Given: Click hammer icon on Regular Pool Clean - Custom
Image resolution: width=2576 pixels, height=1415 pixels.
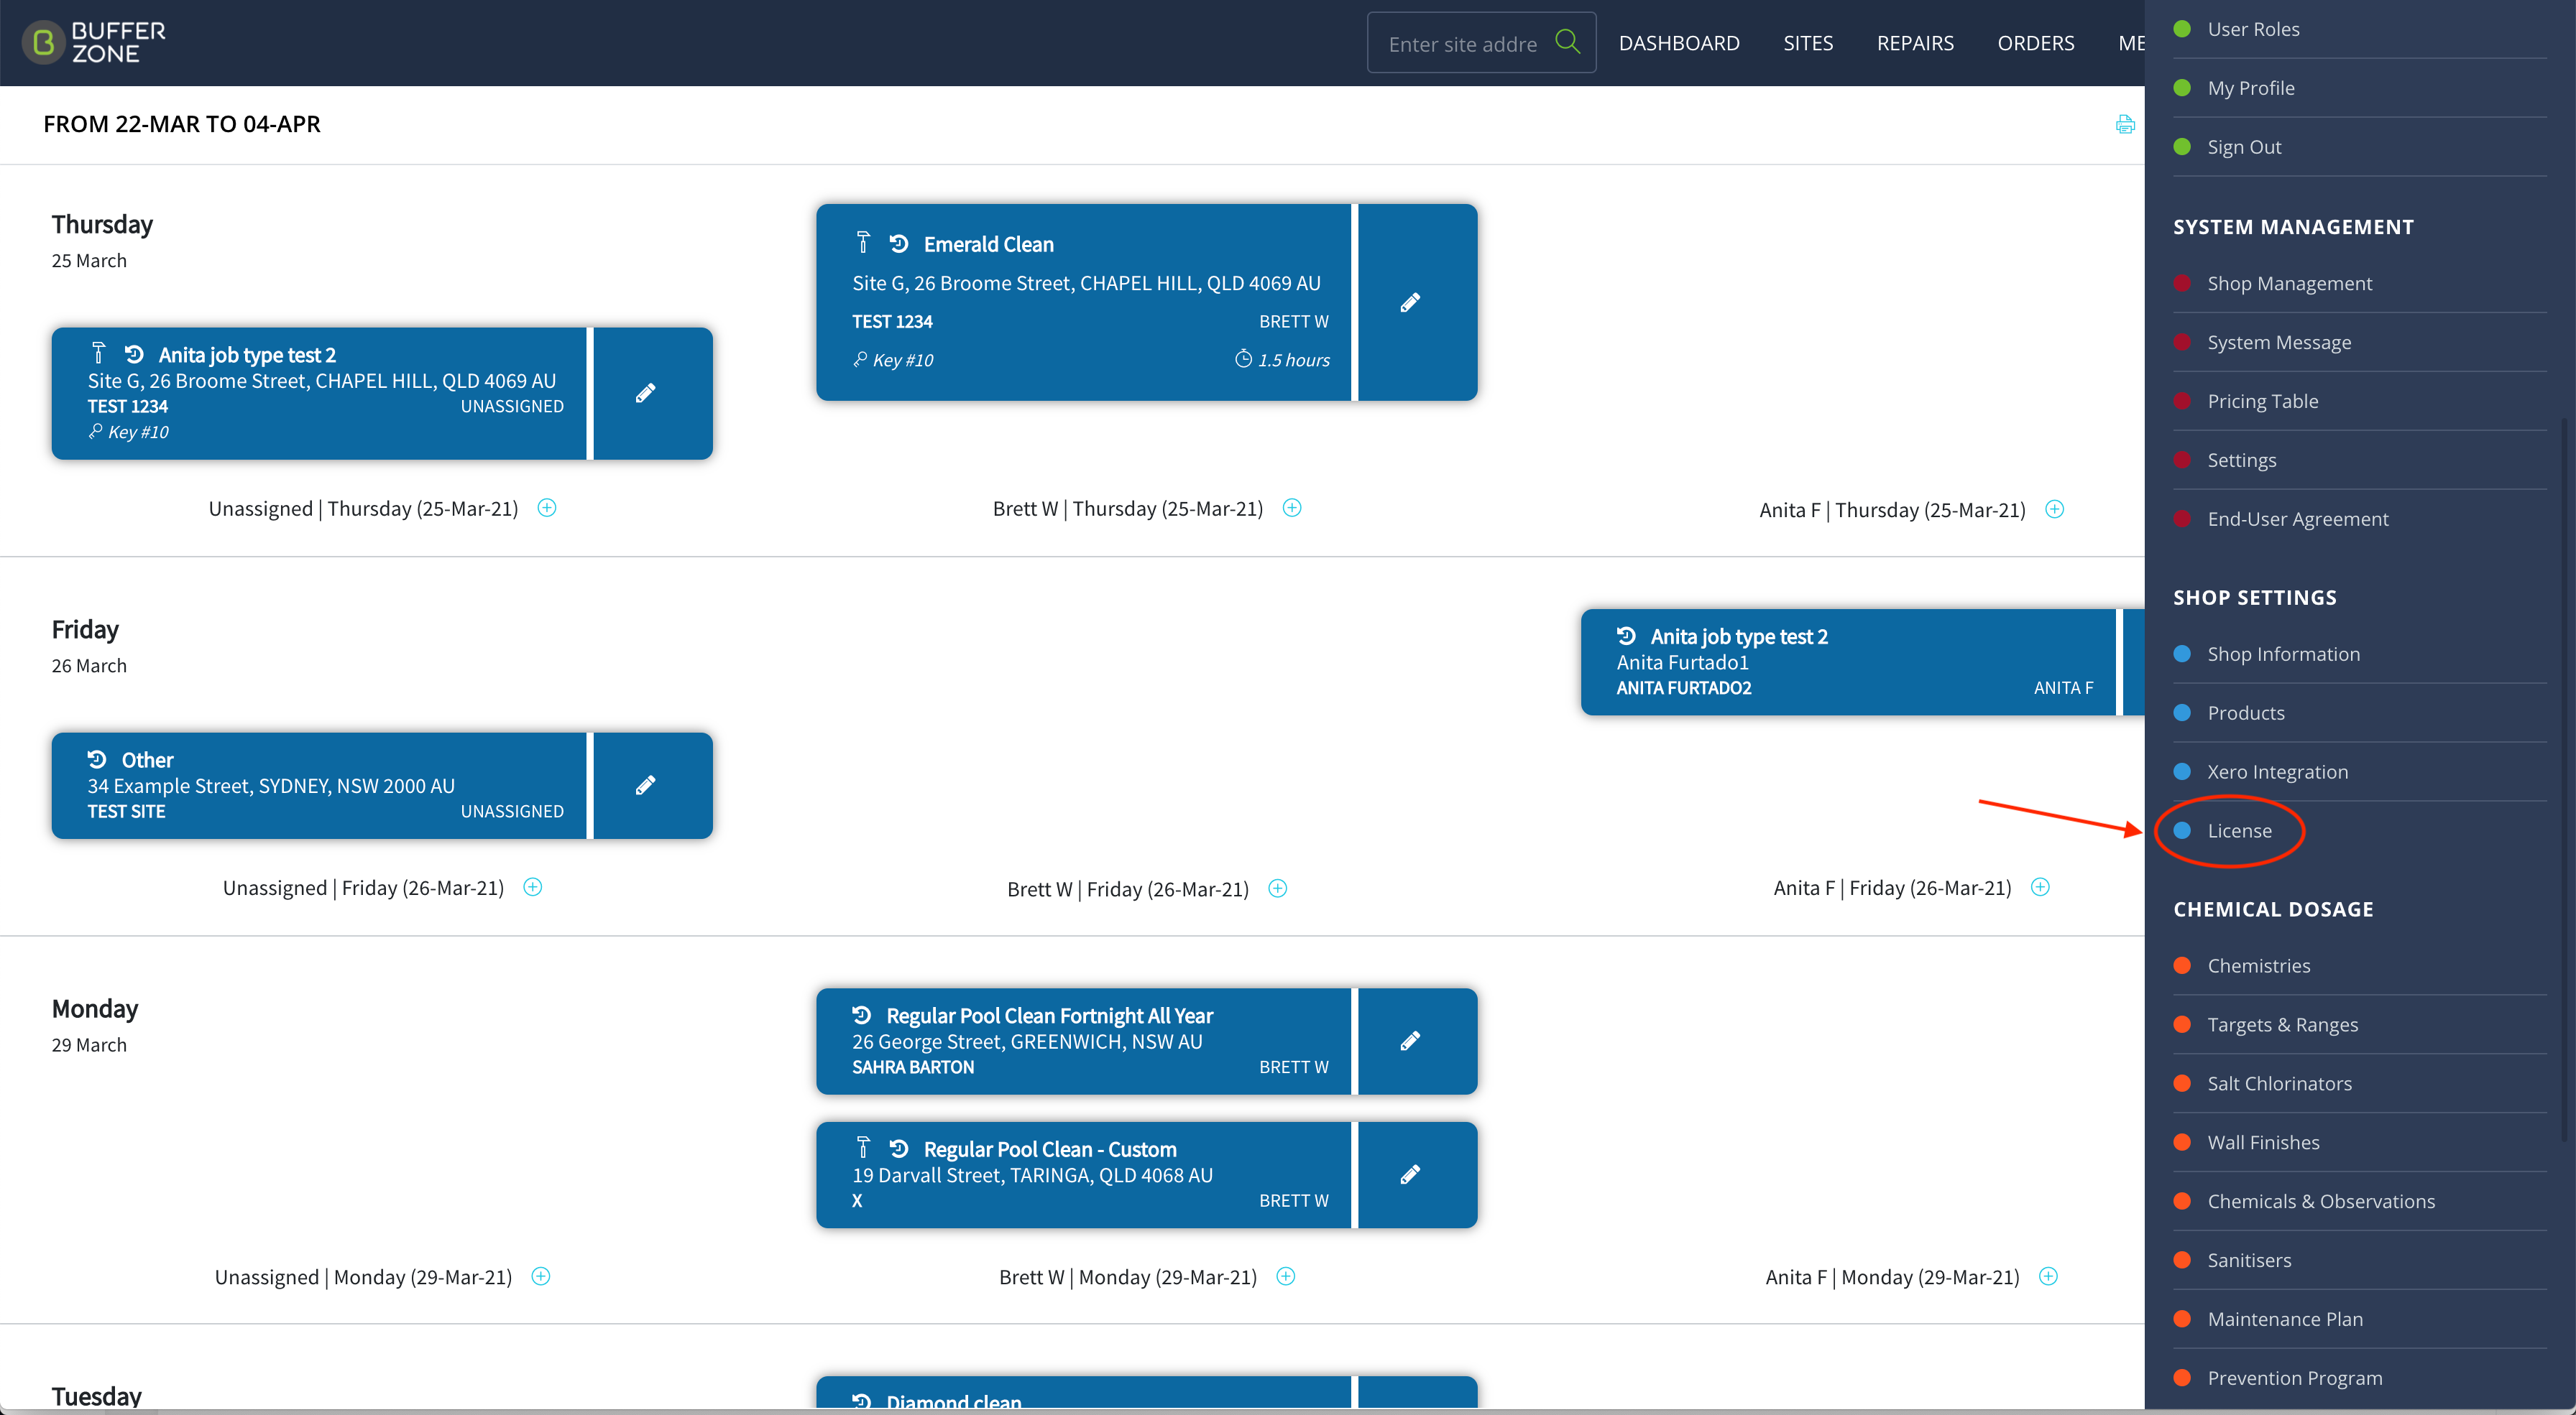Looking at the screenshot, I should [x=863, y=1147].
